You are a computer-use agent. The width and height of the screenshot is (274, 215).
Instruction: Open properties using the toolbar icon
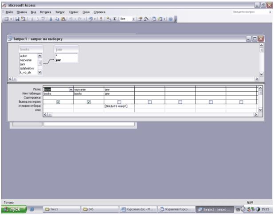[140, 19]
